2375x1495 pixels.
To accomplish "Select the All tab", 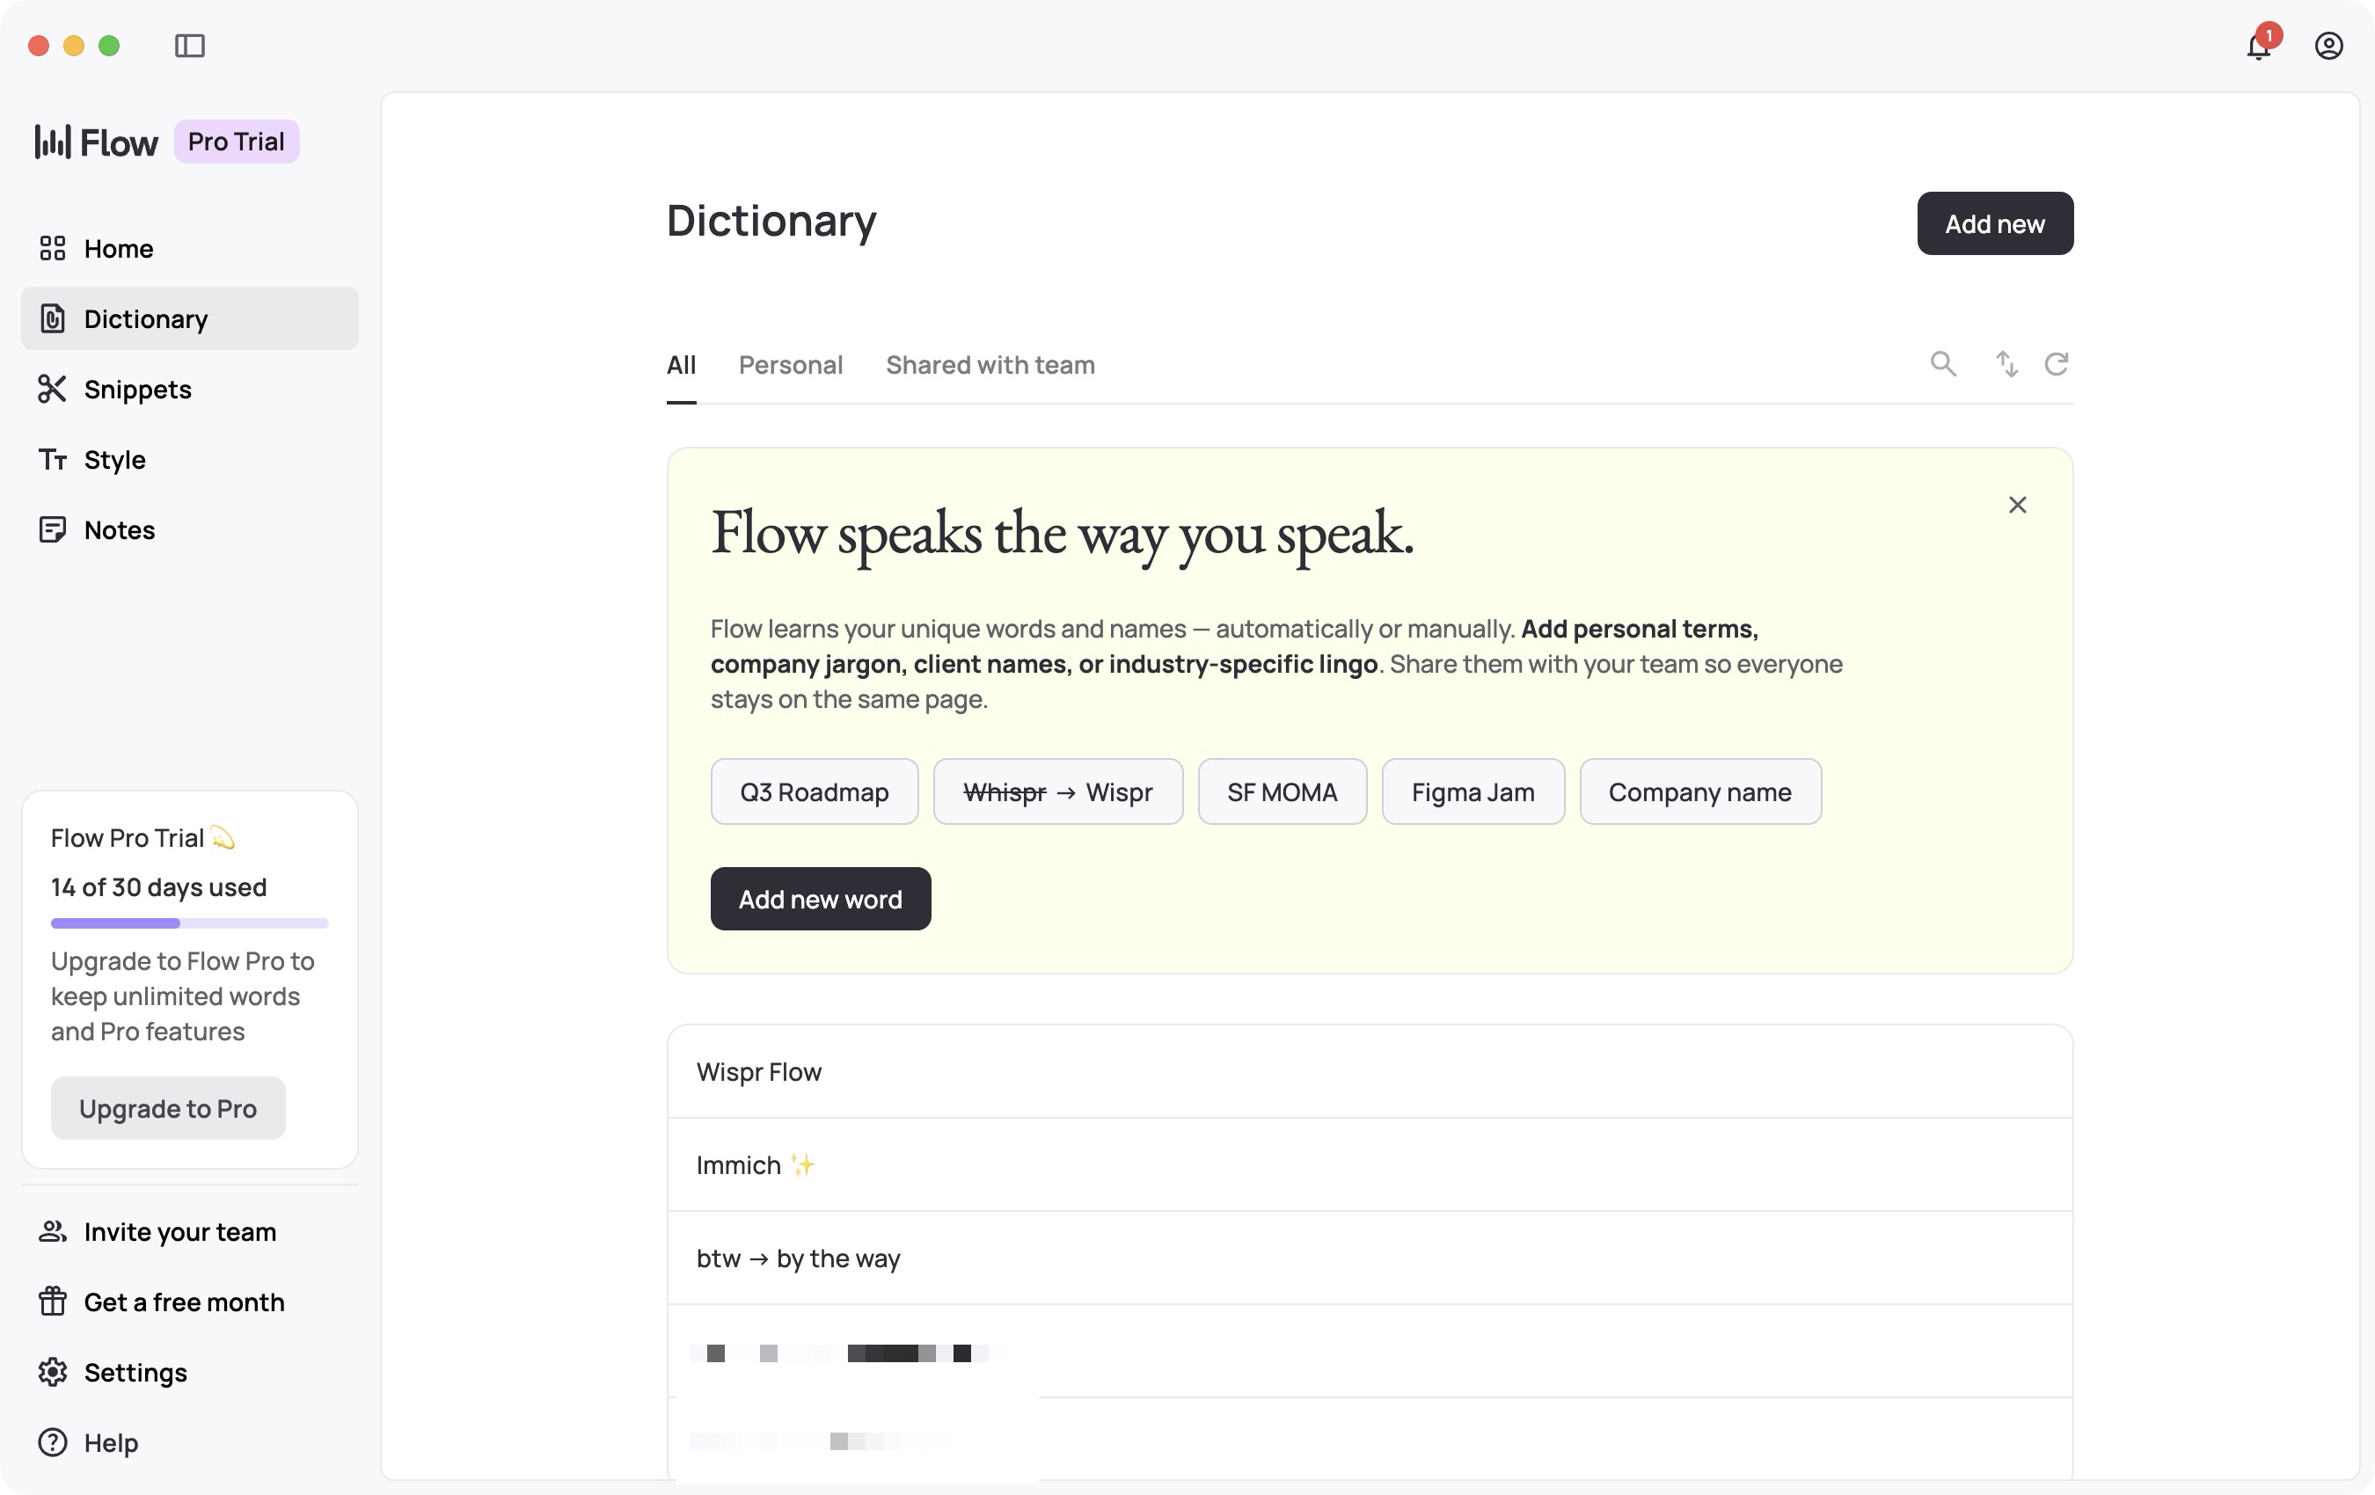I will pyautogui.click(x=681, y=364).
